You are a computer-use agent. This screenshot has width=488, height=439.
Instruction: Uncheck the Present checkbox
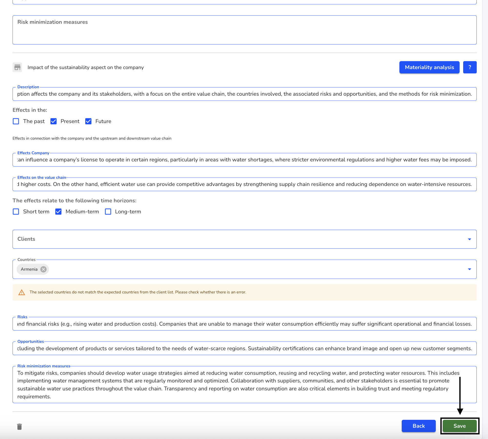coord(54,121)
